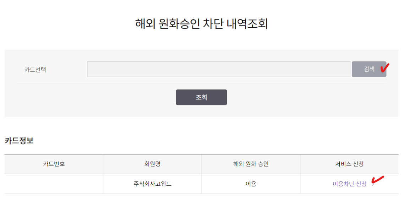Select the empty 카드번호 cell in the row
The width and height of the screenshot is (404, 207).
[54, 184]
